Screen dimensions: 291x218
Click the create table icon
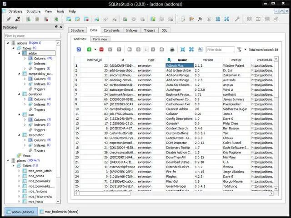coord(69,19)
